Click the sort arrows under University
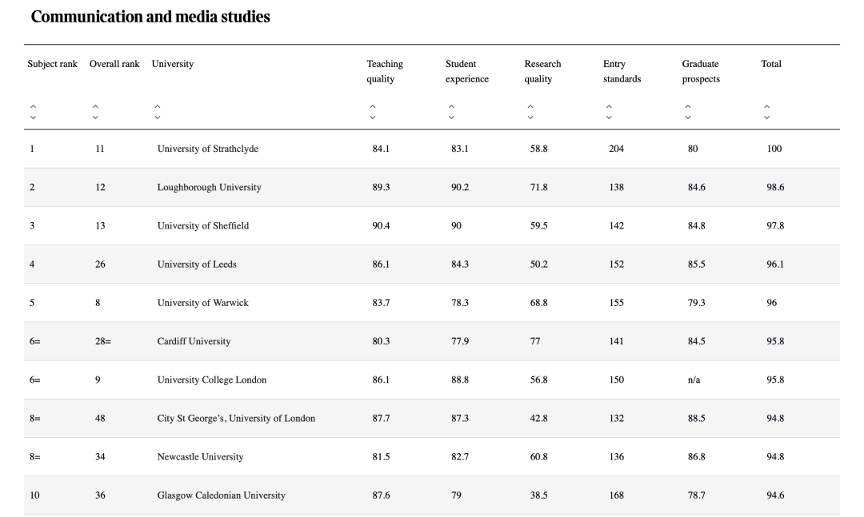 point(158,112)
